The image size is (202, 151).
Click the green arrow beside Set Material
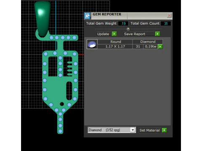[164, 130]
